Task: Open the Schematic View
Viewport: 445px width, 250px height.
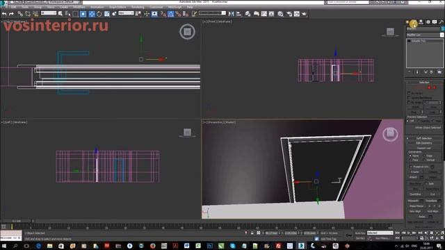Action: [x=271, y=14]
